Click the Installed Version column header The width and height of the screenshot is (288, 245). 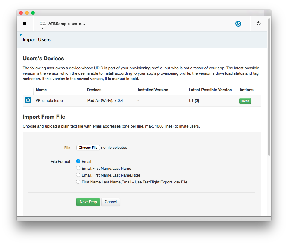click(153, 90)
